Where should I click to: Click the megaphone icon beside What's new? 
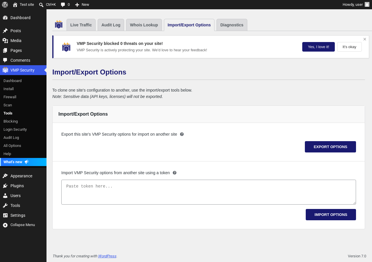pyautogui.click(x=26, y=162)
